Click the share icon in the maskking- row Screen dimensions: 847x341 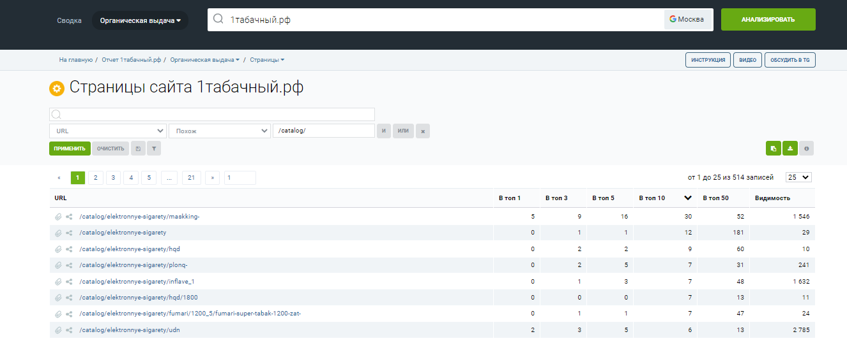point(69,217)
